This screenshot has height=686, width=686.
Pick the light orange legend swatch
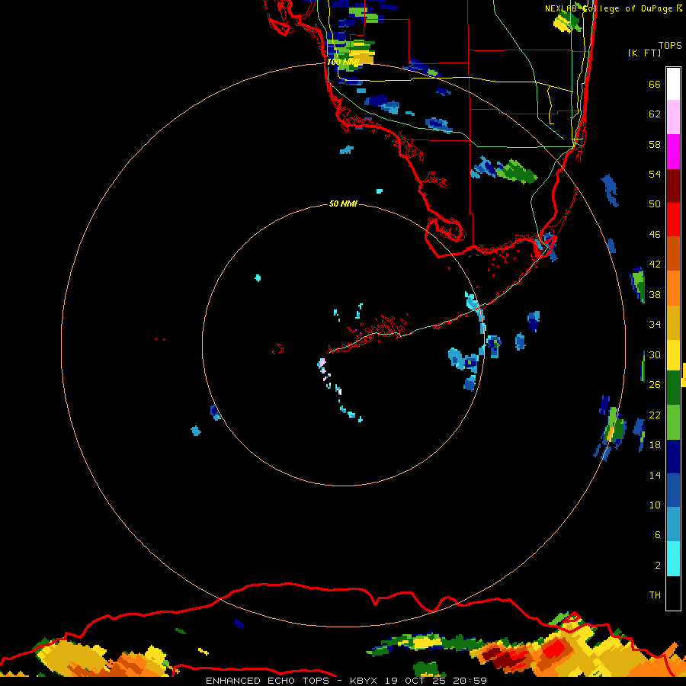tap(673, 288)
